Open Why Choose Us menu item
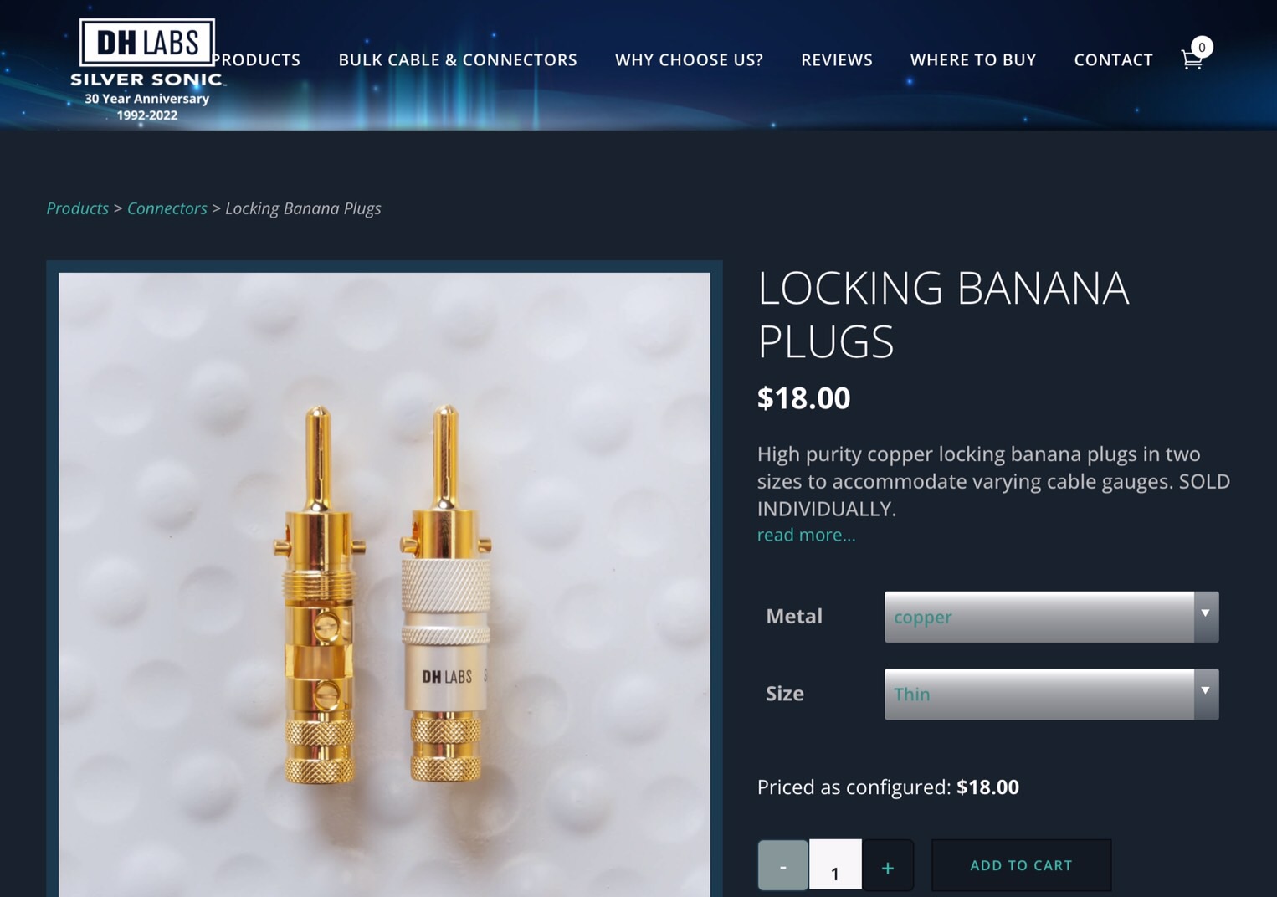This screenshot has height=897, width=1277. (689, 60)
